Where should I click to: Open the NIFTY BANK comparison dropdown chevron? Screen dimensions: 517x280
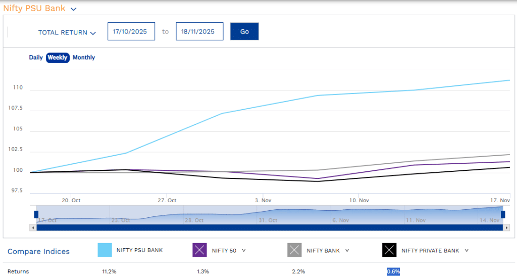click(347, 250)
